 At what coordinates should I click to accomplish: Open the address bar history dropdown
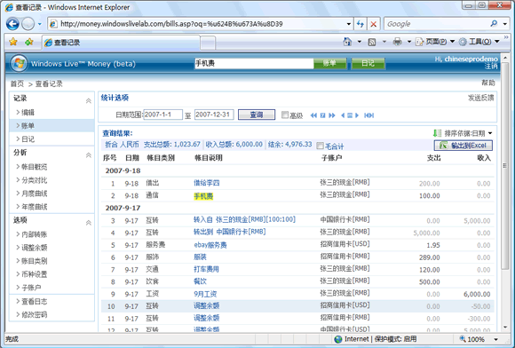pos(348,24)
